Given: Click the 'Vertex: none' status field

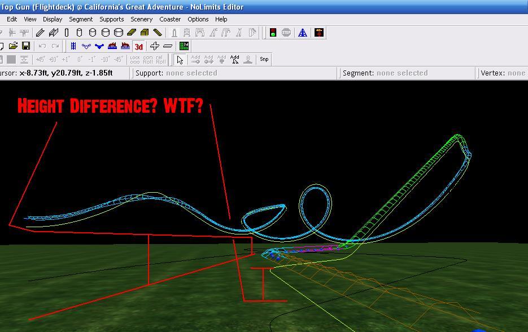Looking at the screenshot, I should pyautogui.click(x=503, y=73).
